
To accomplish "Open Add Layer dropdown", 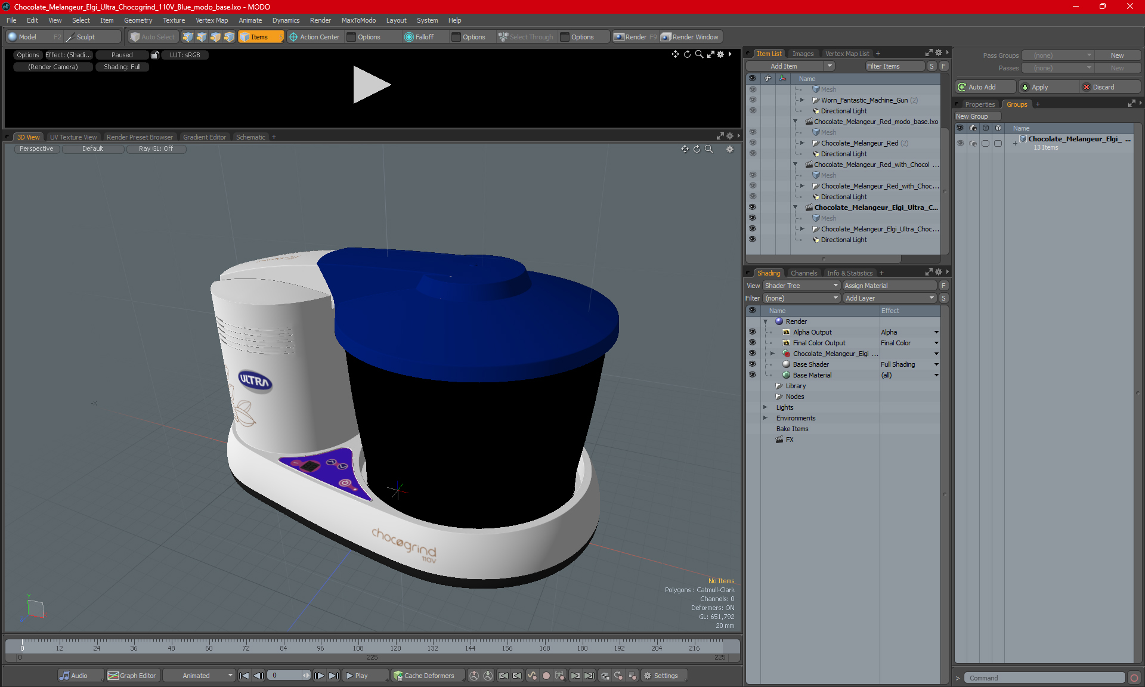I will click(890, 298).
